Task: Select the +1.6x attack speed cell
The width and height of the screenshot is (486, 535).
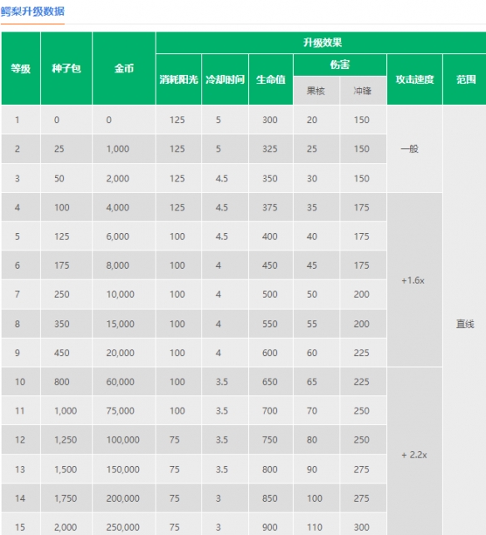Action: tap(414, 280)
